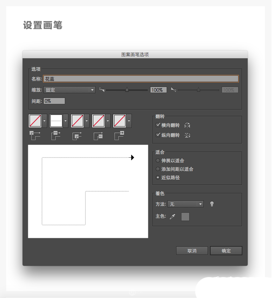
Task: Click the 着色 group label
Action: click(160, 193)
